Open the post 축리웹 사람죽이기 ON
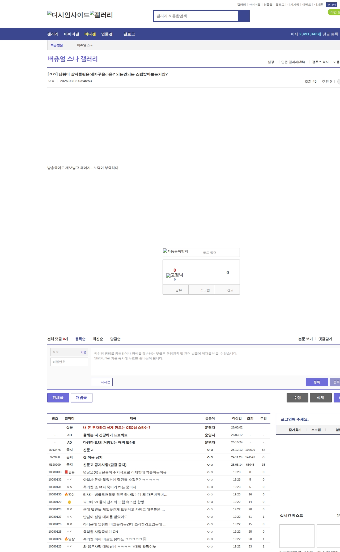The image size is (340, 552). [100, 532]
